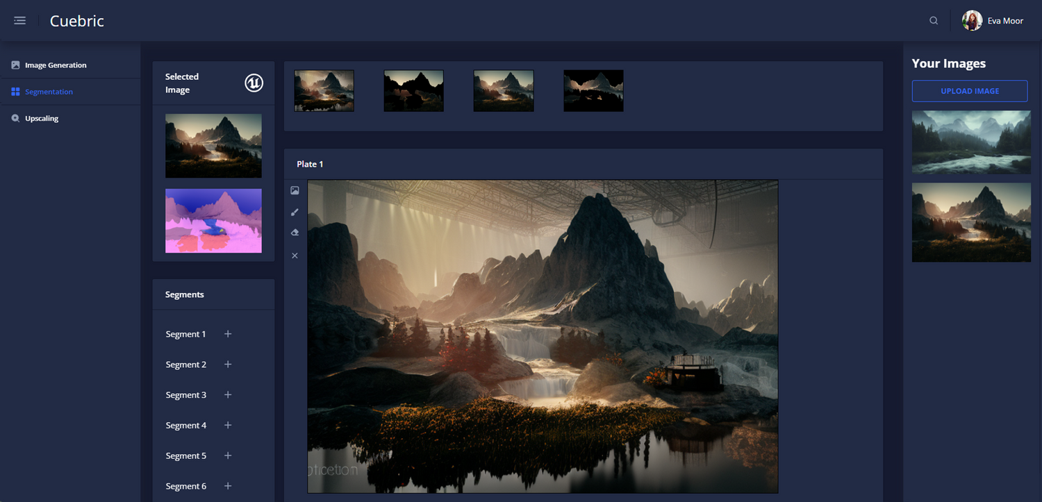Open the first image under Your Images
This screenshot has width=1042, height=502.
pyautogui.click(x=970, y=142)
